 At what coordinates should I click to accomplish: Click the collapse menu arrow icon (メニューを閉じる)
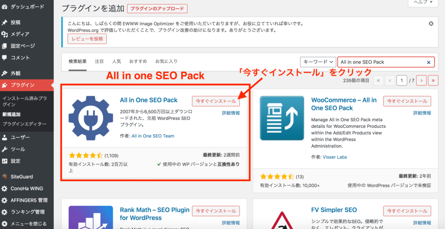4,224
